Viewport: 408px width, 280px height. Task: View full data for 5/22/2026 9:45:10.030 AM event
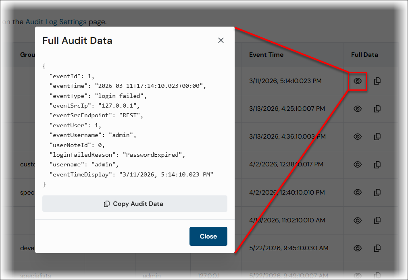coord(358,248)
